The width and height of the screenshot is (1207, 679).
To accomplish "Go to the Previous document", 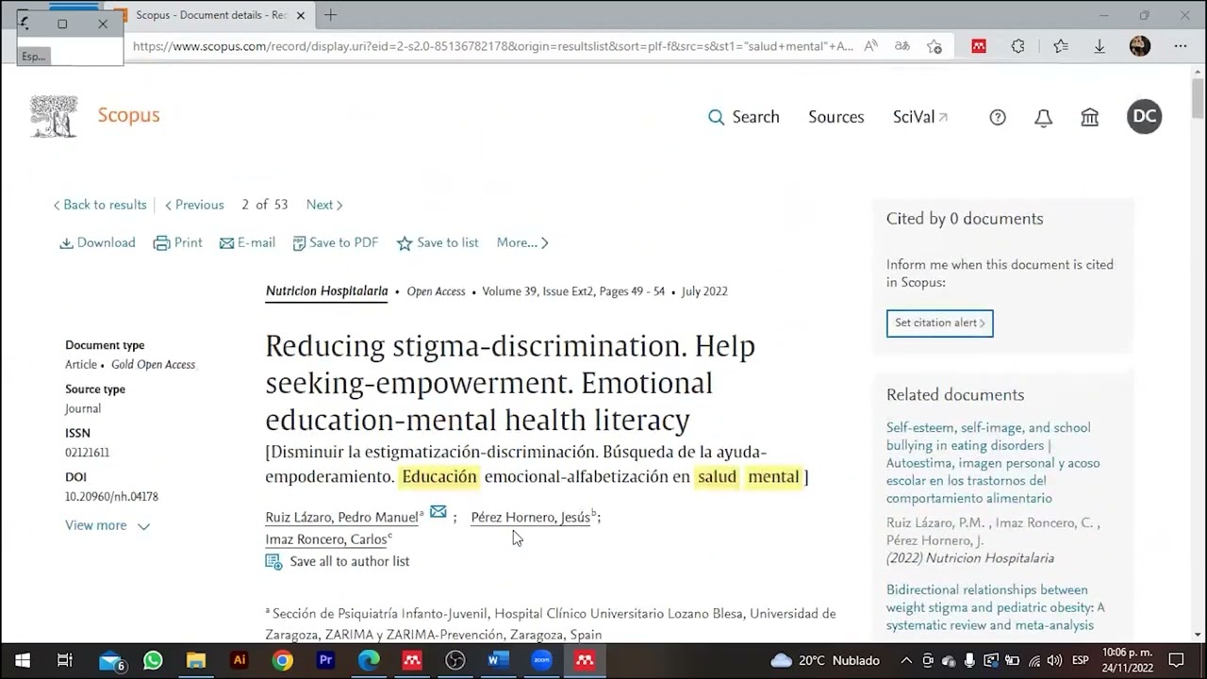I will tap(194, 205).
